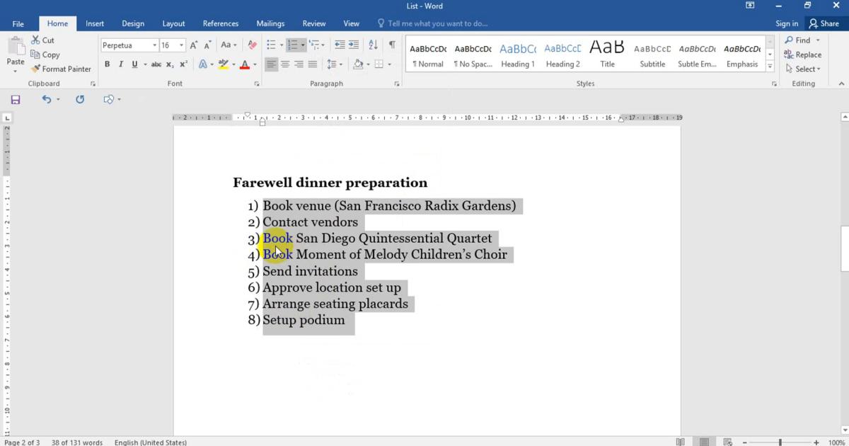Save document using the floppy disk icon
This screenshot has height=446, width=849.
click(16, 100)
